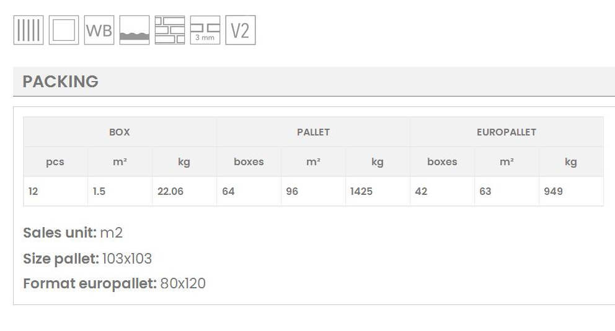Screen dimensions: 615x331
Task: Click the wavy surface relief icon
Action: [135, 30]
